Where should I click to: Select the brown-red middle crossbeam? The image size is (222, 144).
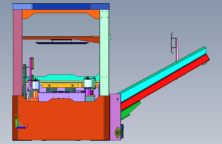click(61, 38)
